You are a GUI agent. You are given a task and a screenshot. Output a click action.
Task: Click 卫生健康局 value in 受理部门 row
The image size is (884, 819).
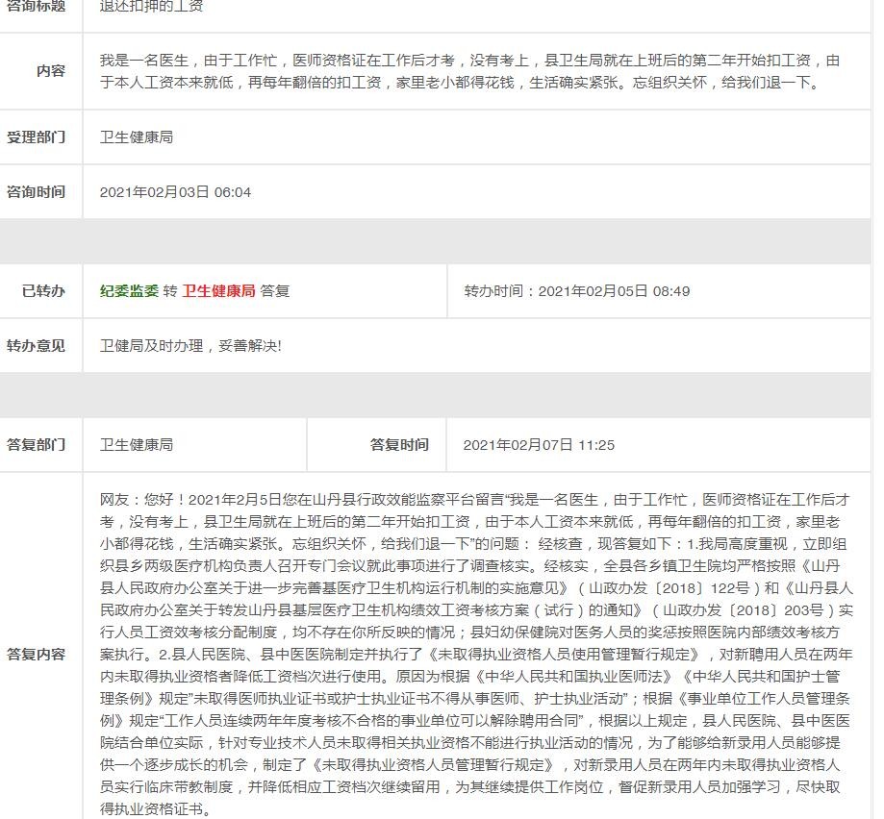pyautogui.click(x=137, y=137)
